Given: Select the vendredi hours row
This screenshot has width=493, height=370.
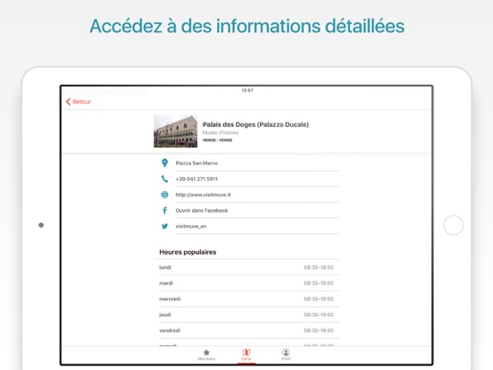Looking at the screenshot, I should coord(246,331).
